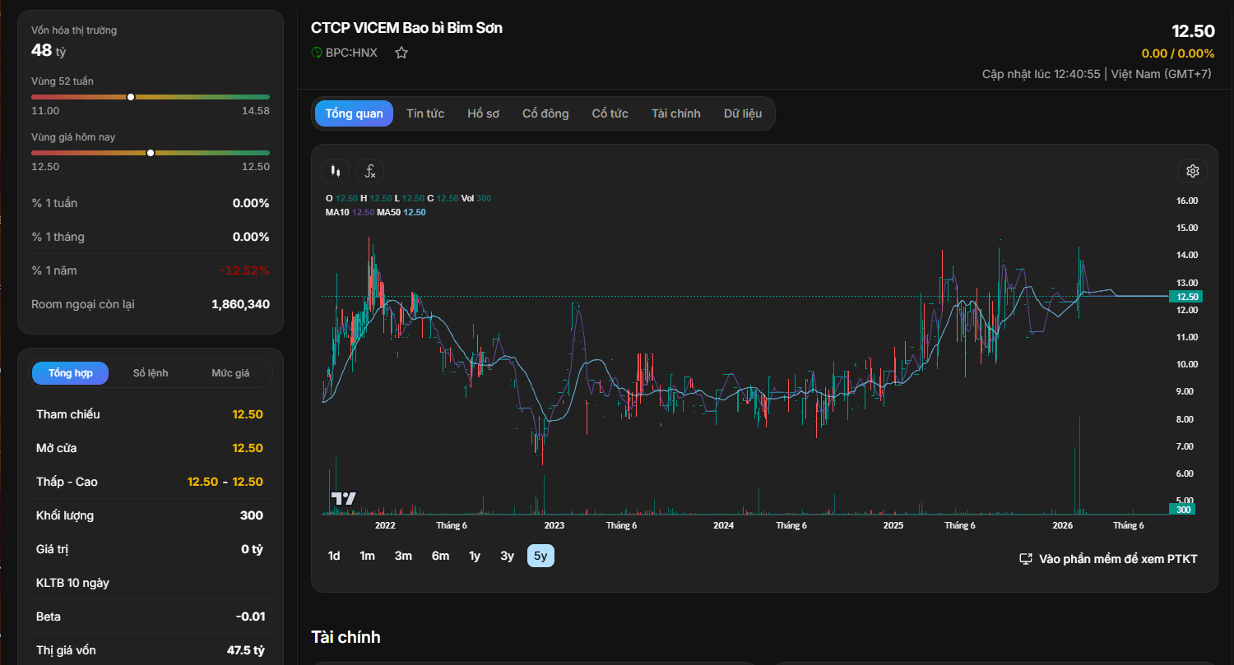
Task: Open chart settings gear icon
Action: 1193,171
